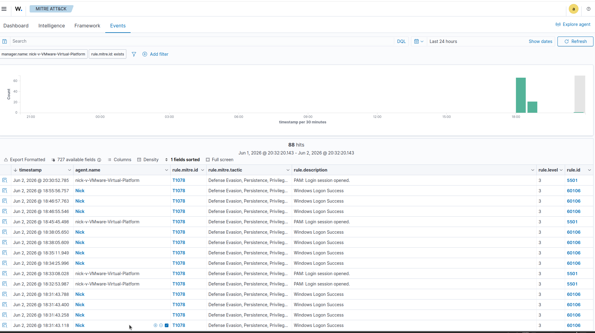This screenshot has height=333, width=595.
Task: Open the calendar quick date menu
Action: [x=419, y=41]
